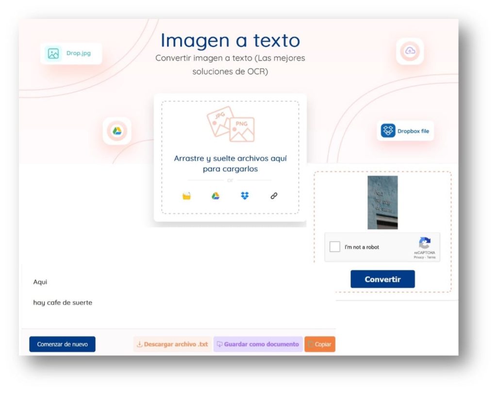The image size is (497, 394).
Task: Click Comenzar de nuevo to restart
Action: coord(62,344)
